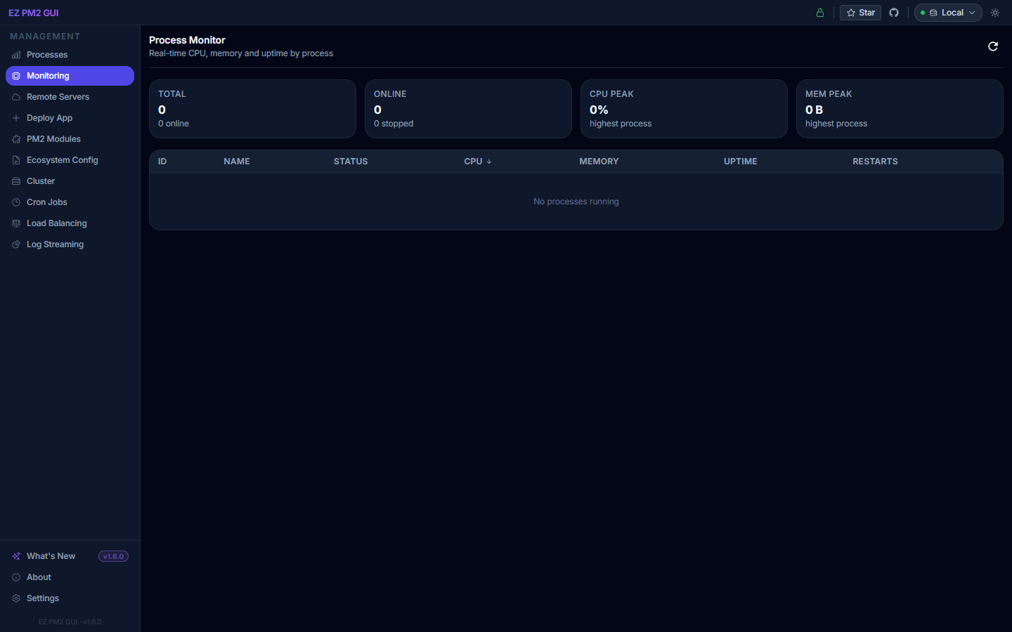
Task: Open the GitHub icon link
Action: click(894, 13)
